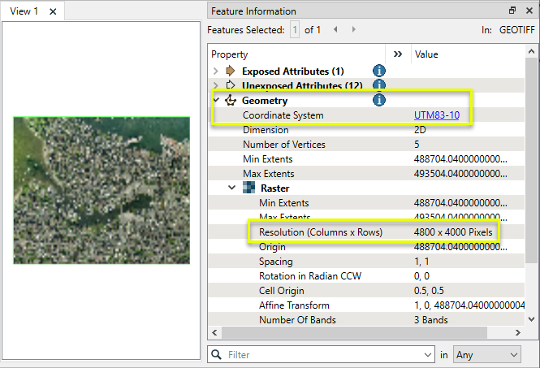This screenshot has width=540, height=368.
Task: Go to the next selected feature
Action: 353,30
